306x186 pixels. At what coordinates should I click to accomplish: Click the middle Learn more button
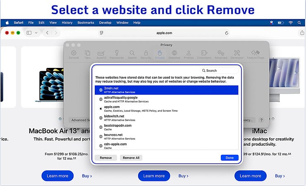[154, 176]
